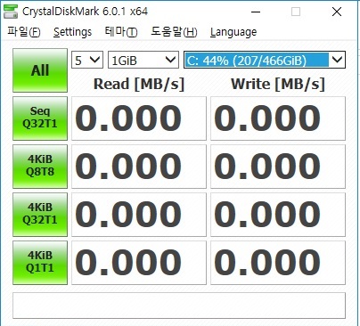Click 4KiB Q8T8 write result value

pos(278,167)
